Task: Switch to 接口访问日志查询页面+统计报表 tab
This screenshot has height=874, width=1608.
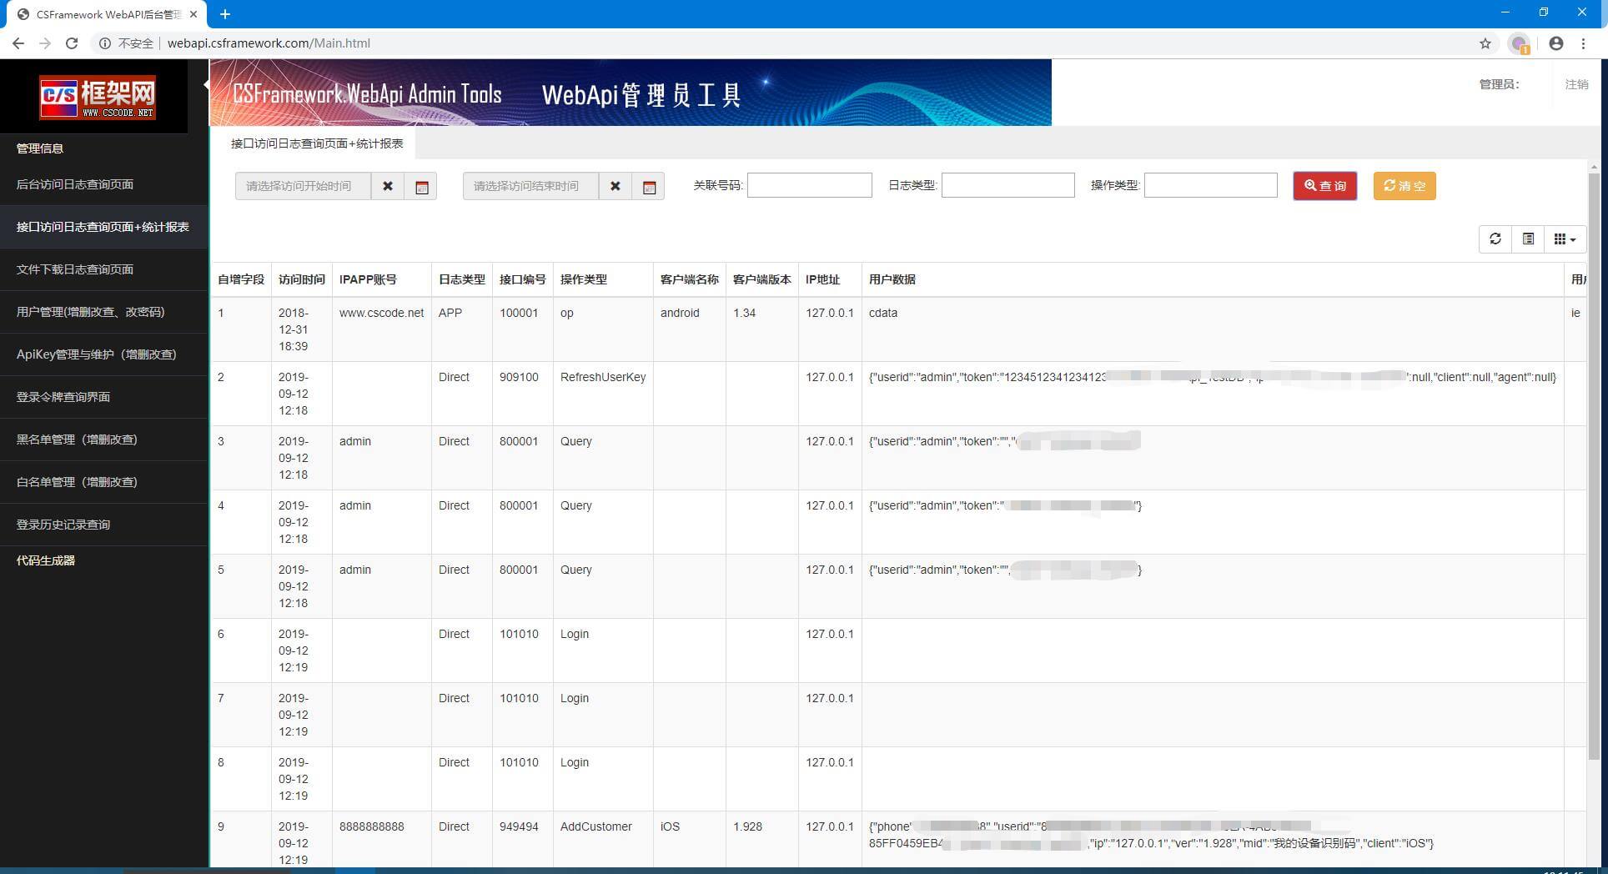Action: [x=317, y=143]
